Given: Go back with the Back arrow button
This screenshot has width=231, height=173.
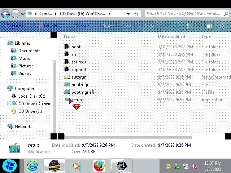Looking at the screenshot, I should pyautogui.click(x=5, y=14).
